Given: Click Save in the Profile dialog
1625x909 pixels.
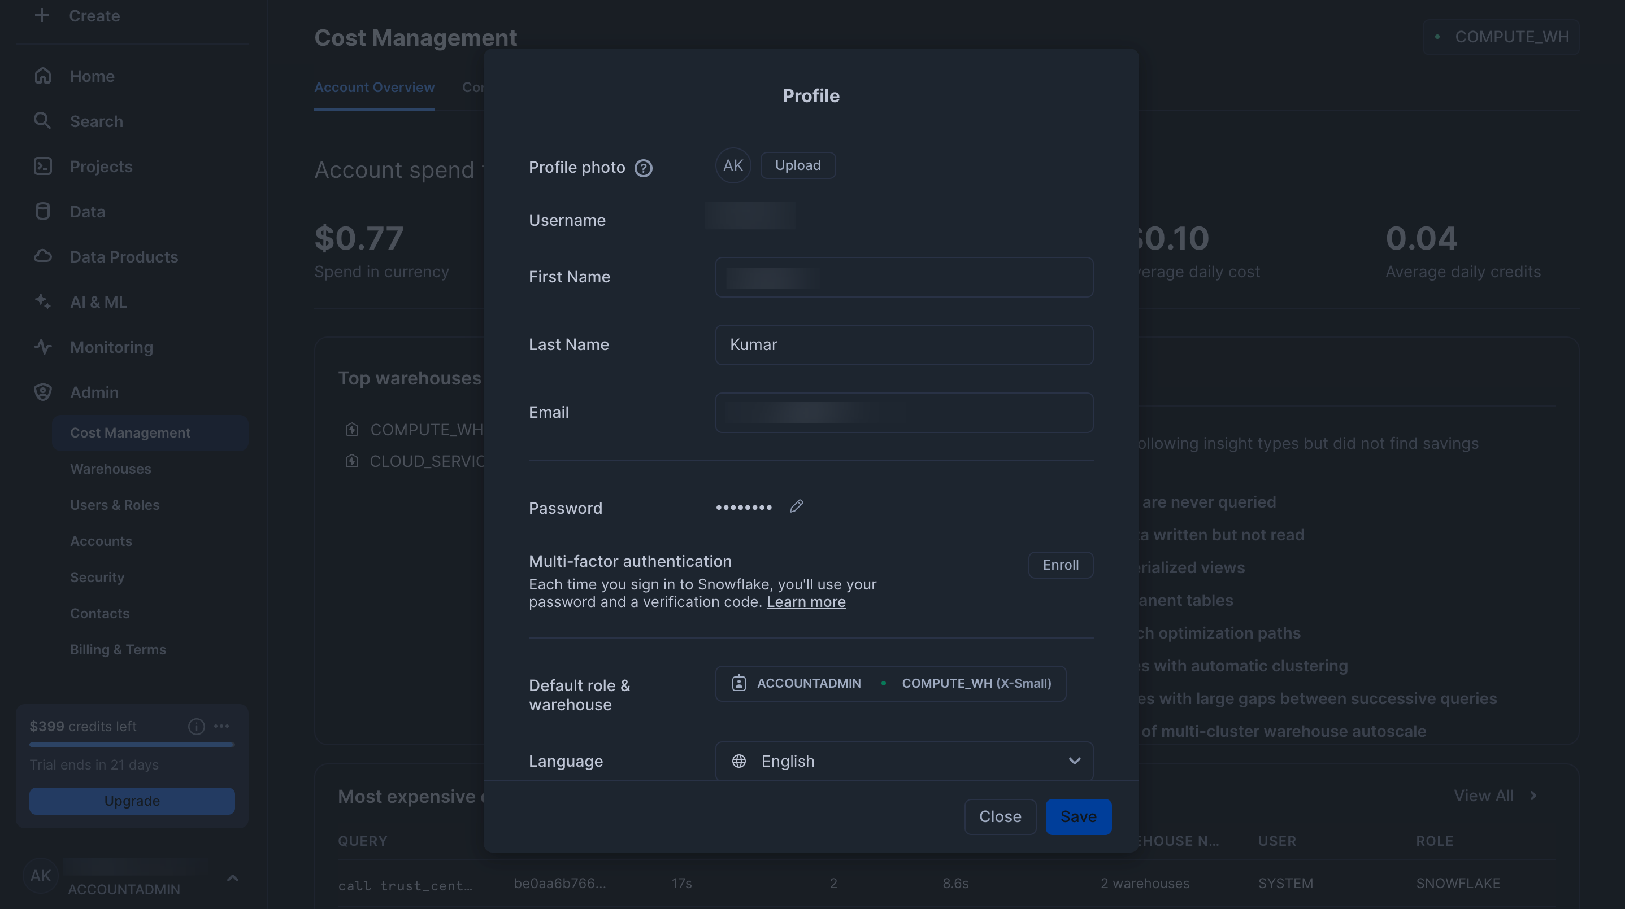Looking at the screenshot, I should tap(1077, 817).
